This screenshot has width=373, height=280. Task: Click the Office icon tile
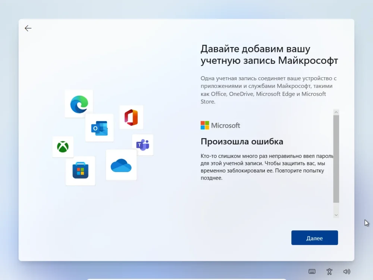tap(131, 117)
